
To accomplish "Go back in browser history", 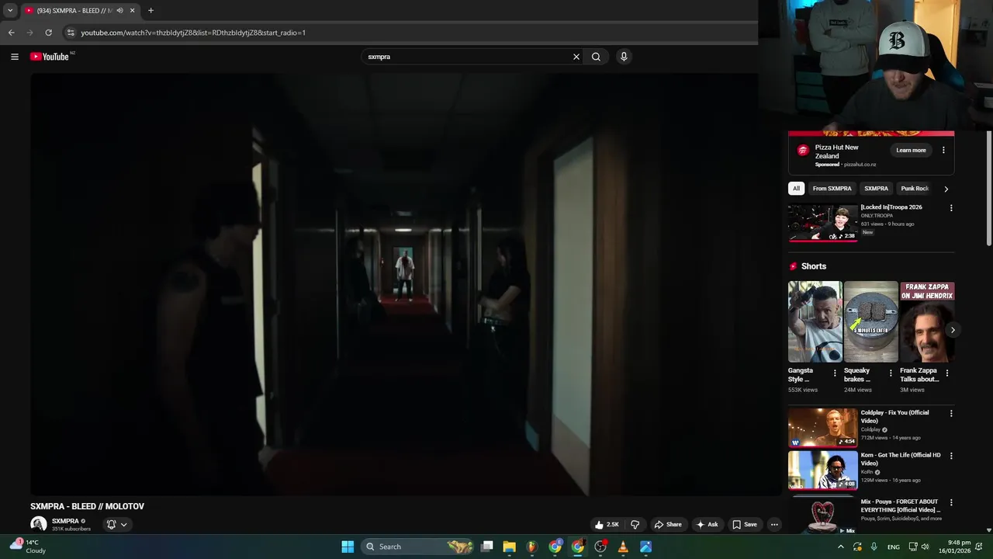I will click(x=12, y=33).
